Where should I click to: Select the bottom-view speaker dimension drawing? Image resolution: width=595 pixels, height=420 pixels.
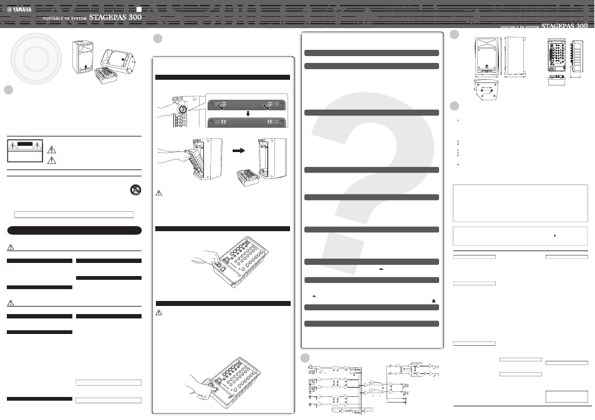tap(486, 90)
